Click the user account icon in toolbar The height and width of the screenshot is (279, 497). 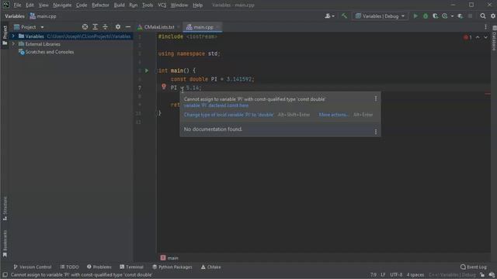point(328,15)
